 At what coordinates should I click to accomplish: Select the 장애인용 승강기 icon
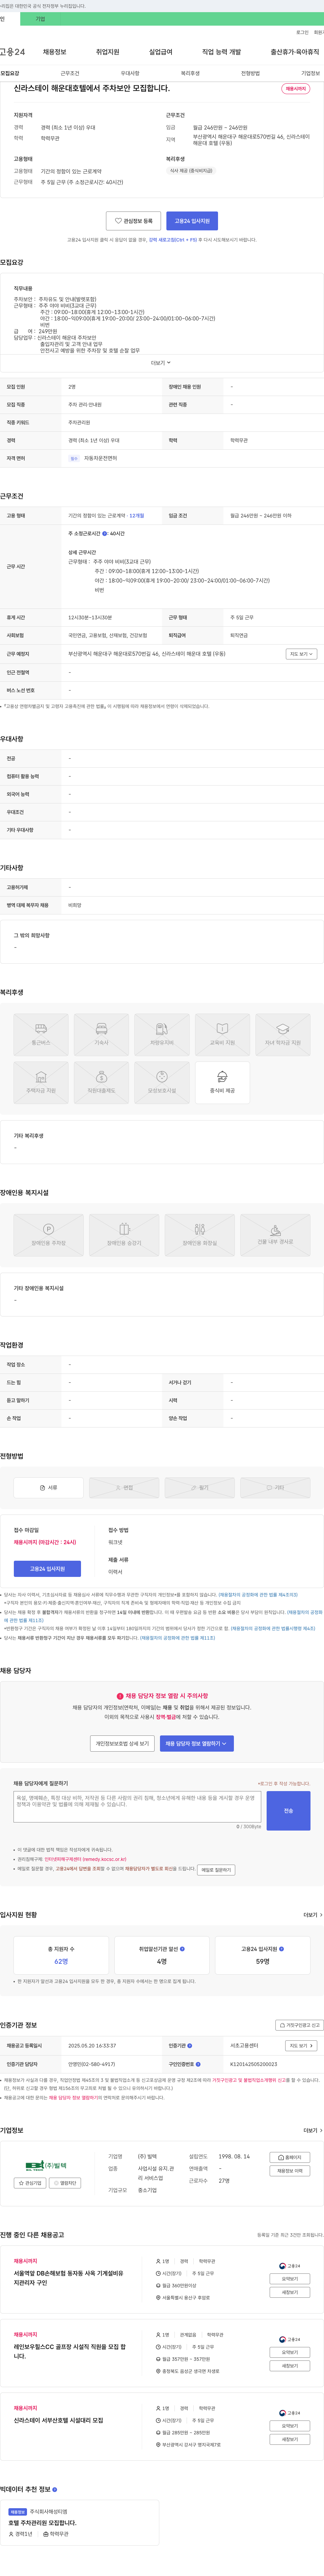124,1235
